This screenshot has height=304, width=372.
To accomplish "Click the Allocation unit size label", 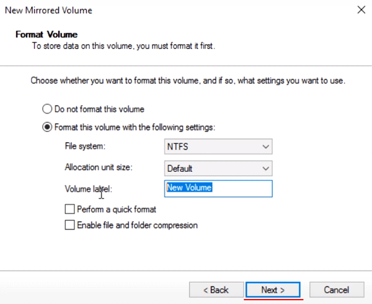I will 99,168.
